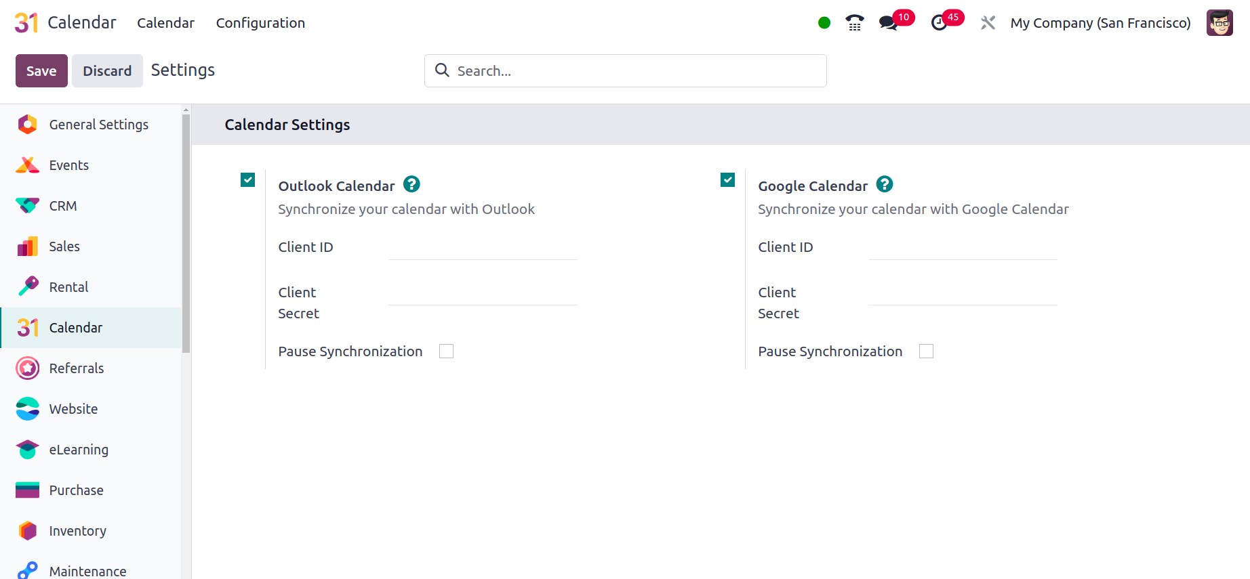The width and height of the screenshot is (1250, 579).
Task: Click the Google Calendar heading text
Action: coord(813,186)
